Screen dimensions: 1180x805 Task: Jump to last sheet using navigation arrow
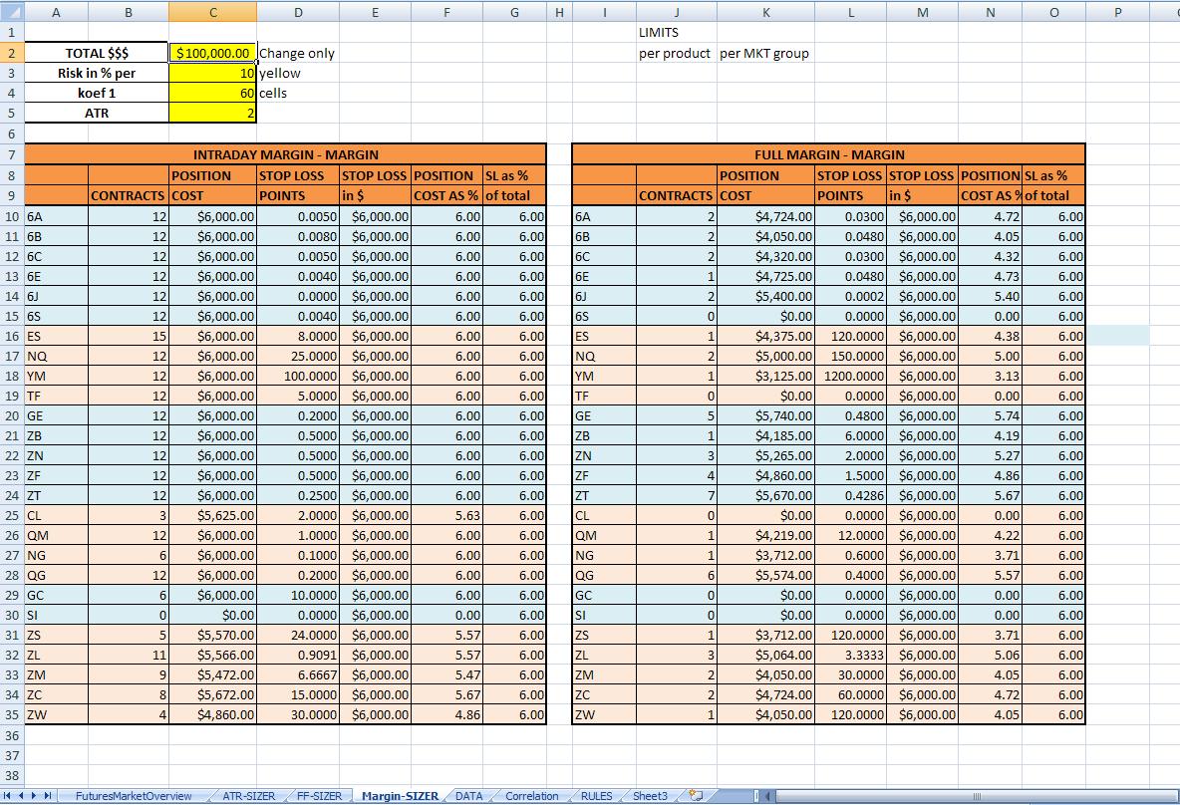48,795
